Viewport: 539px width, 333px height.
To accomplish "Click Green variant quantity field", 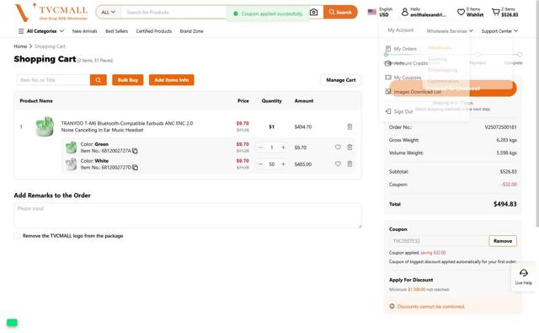I will click(272, 148).
